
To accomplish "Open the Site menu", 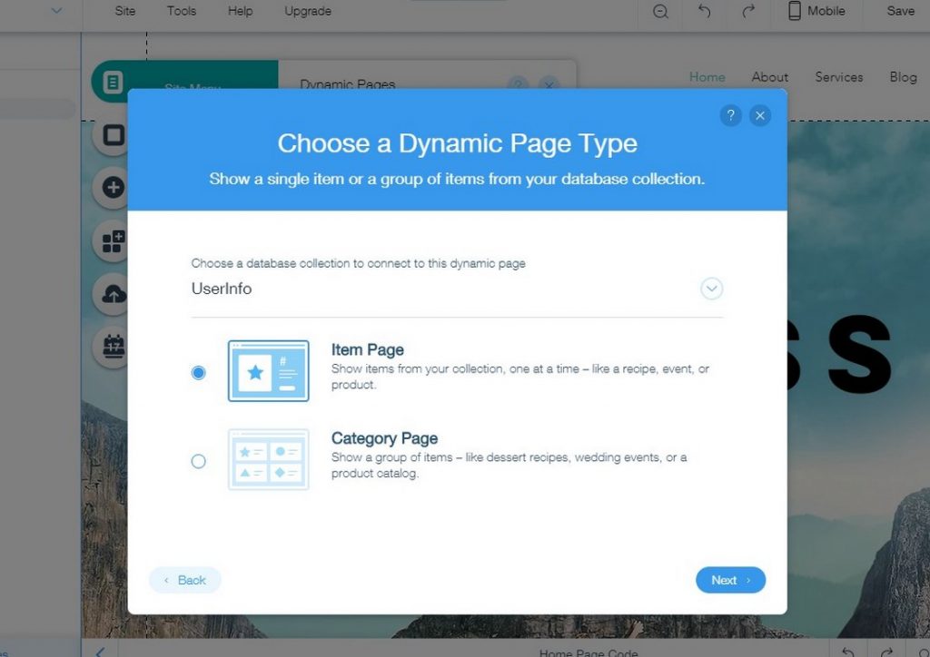I will [x=125, y=12].
